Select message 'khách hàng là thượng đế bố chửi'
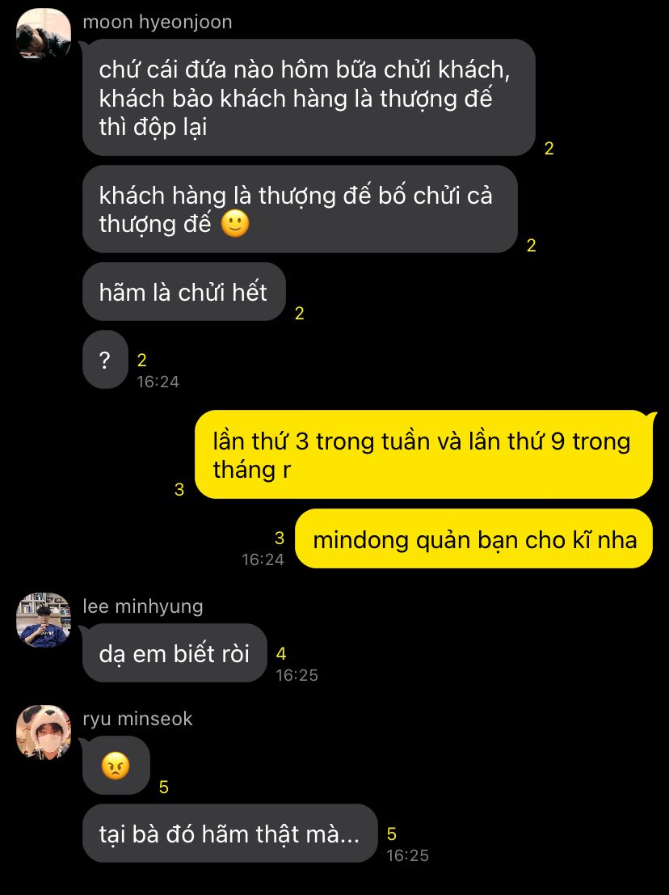 tap(300, 209)
